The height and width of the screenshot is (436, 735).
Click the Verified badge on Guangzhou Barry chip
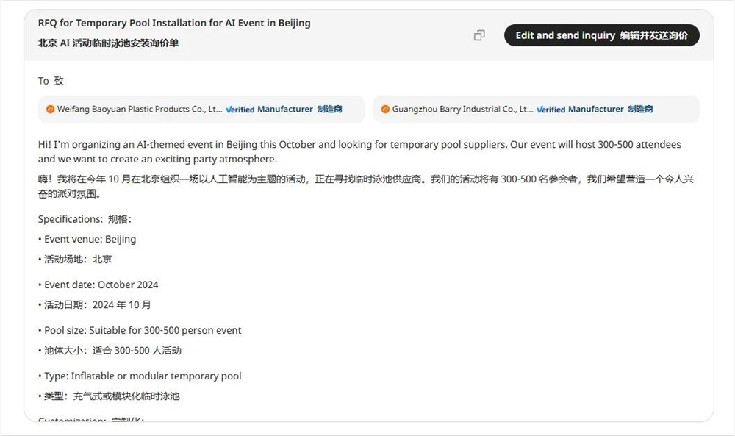coord(551,109)
